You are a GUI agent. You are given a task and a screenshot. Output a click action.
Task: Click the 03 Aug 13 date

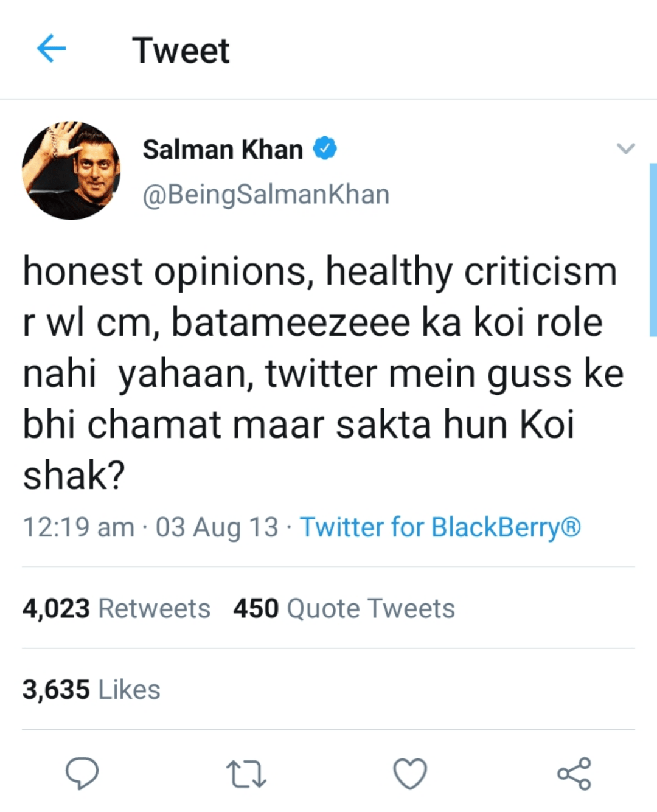click(x=217, y=527)
